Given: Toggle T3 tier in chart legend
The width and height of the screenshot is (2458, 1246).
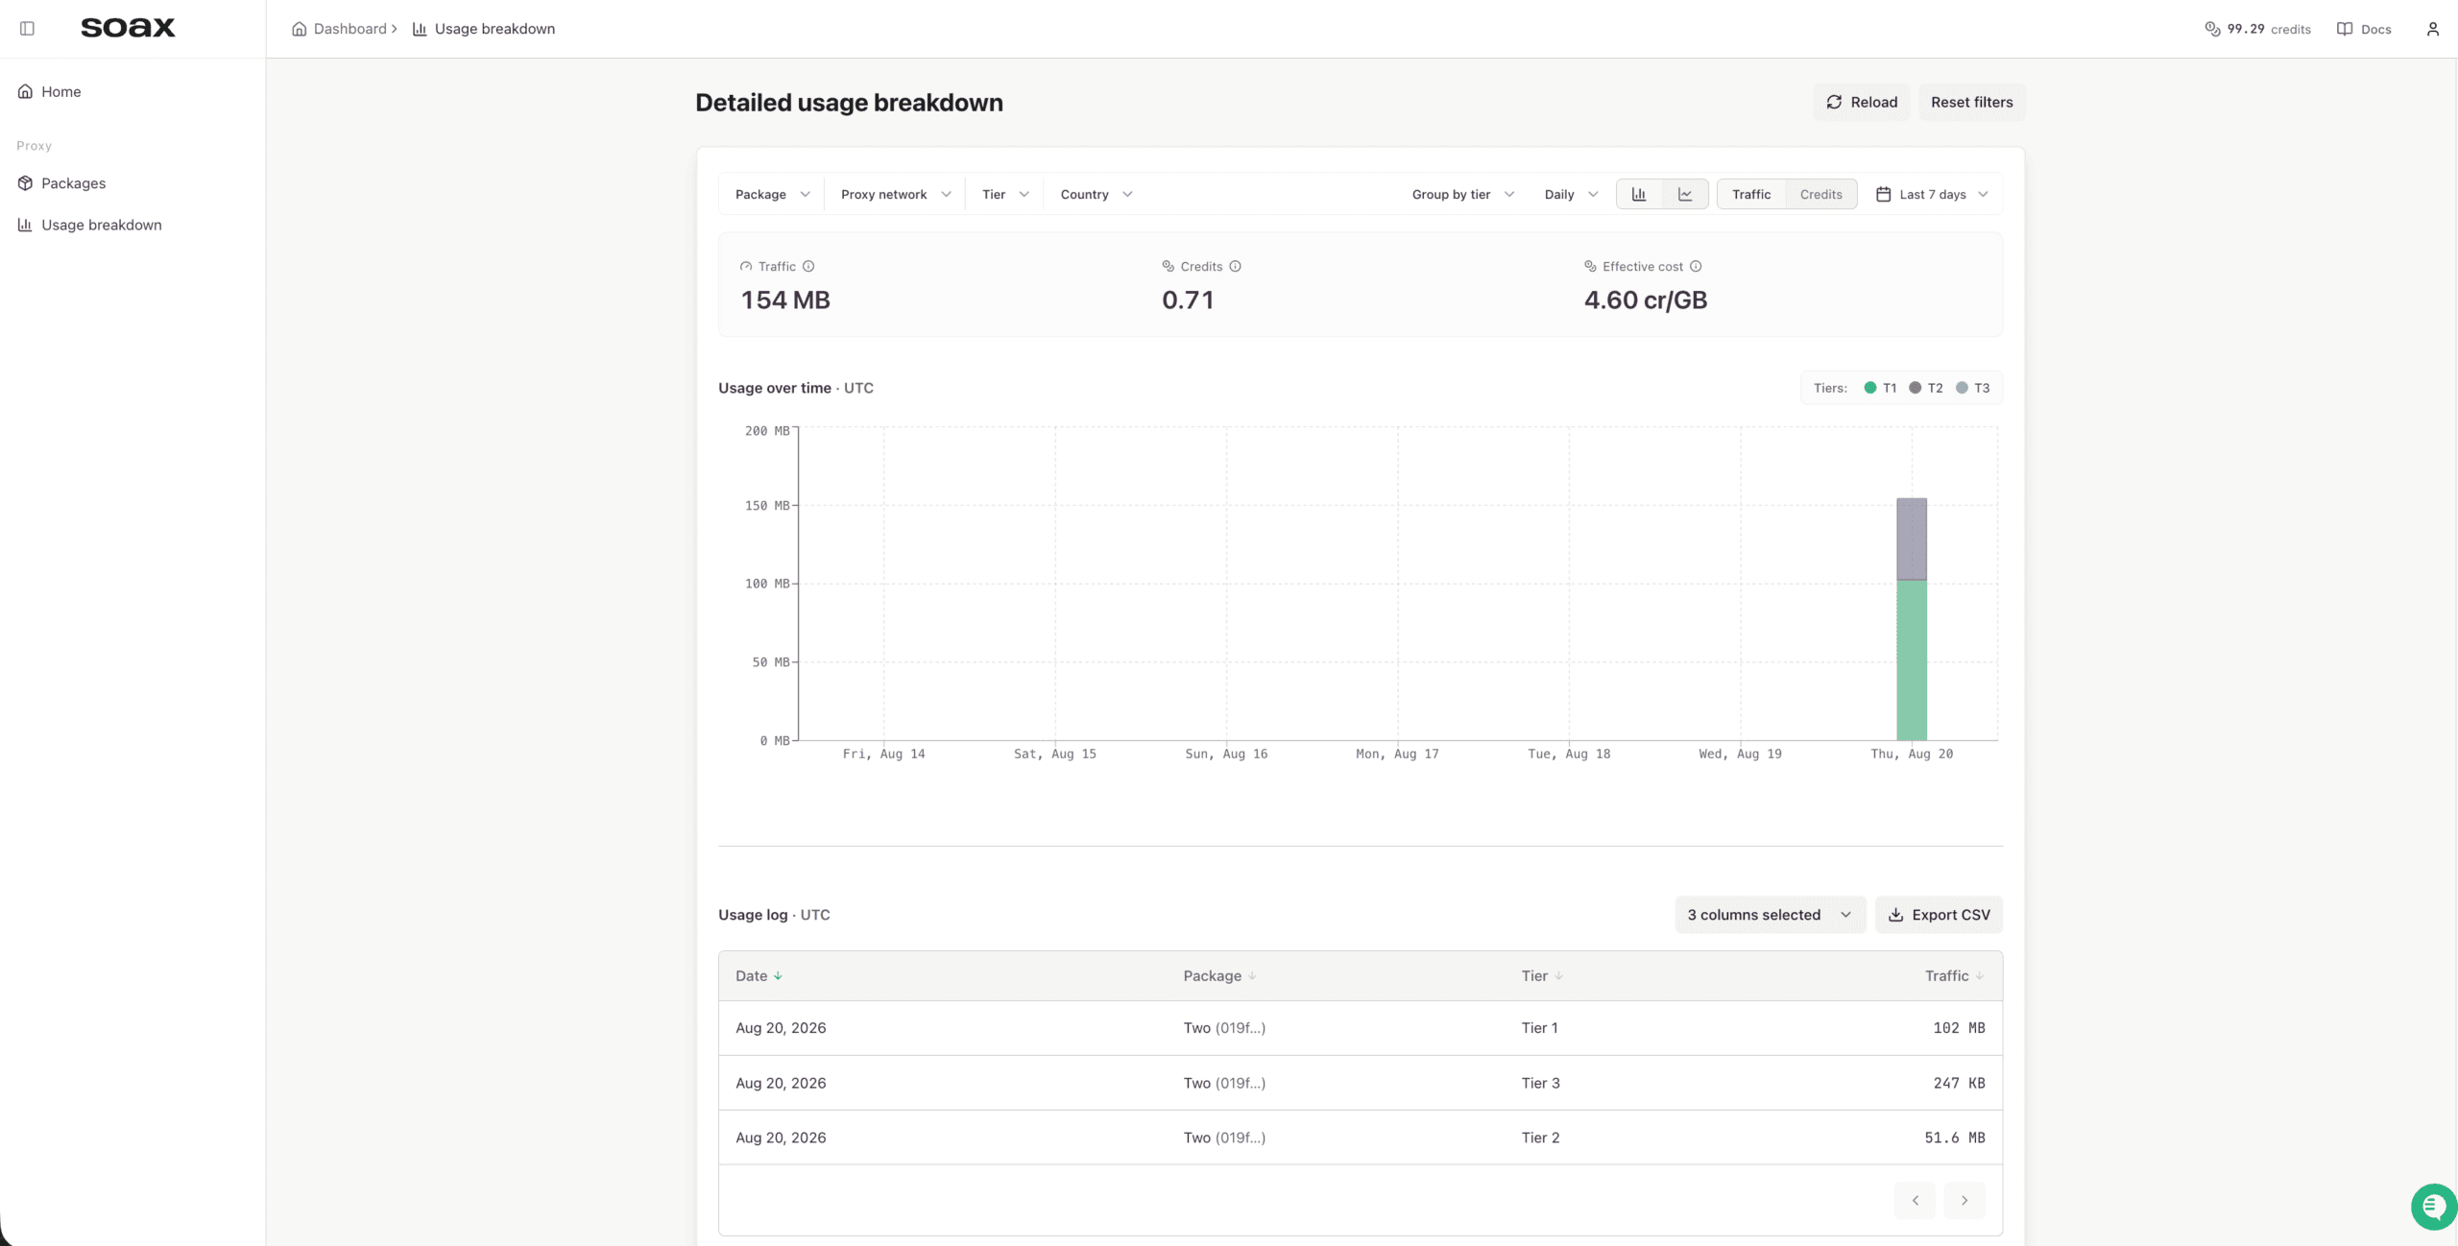Looking at the screenshot, I should pyautogui.click(x=1972, y=388).
